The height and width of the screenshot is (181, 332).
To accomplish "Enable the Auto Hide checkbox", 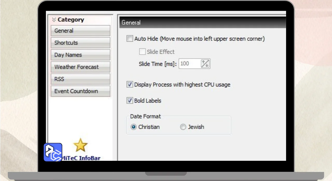I will [130, 39].
